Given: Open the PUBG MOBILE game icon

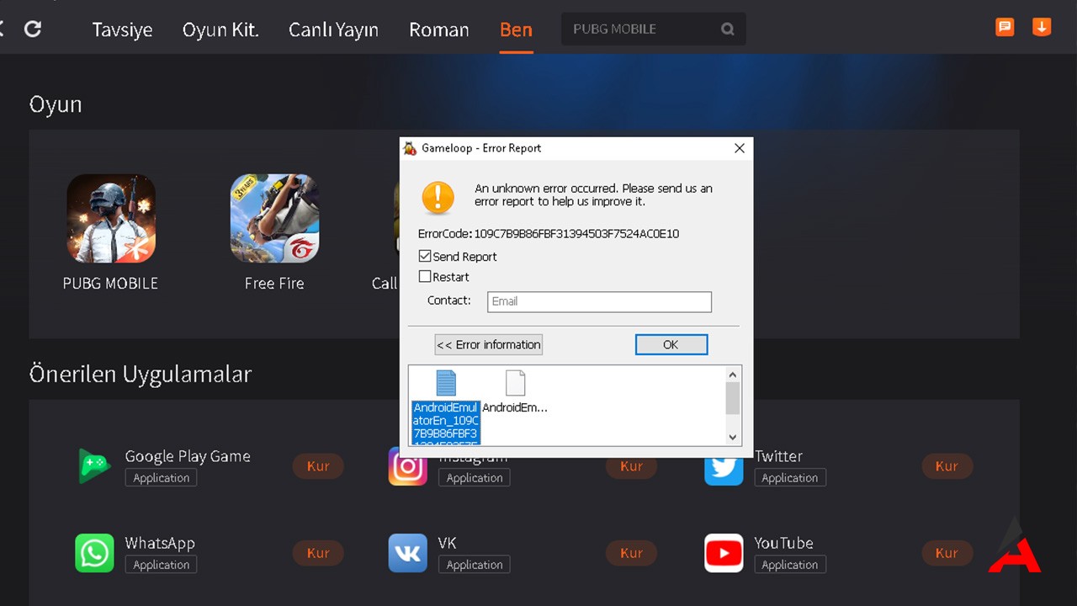Looking at the screenshot, I should pos(111,218).
